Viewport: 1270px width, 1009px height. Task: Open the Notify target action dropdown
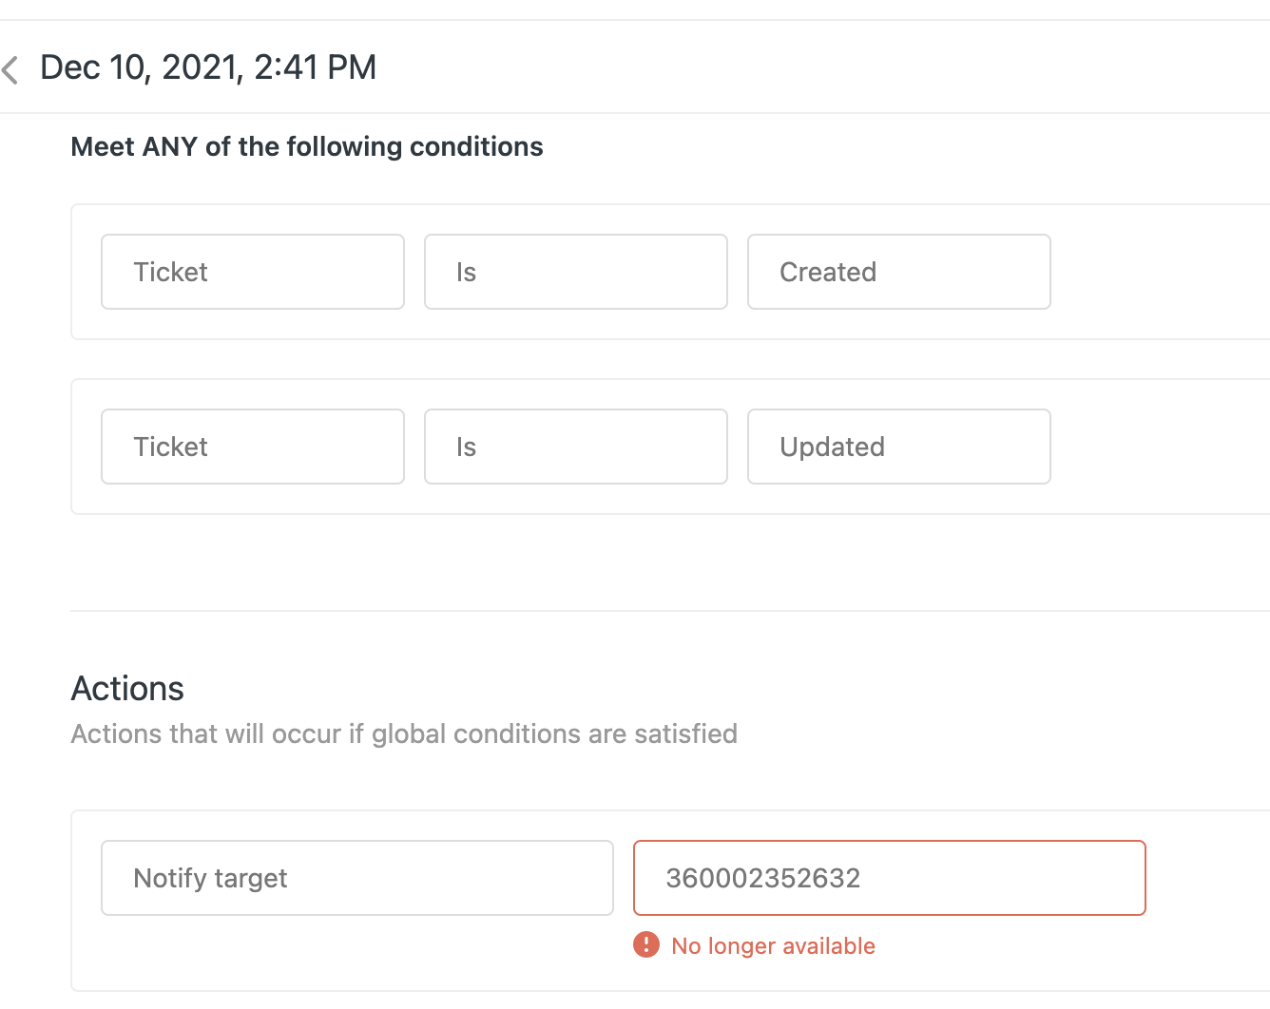point(356,878)
